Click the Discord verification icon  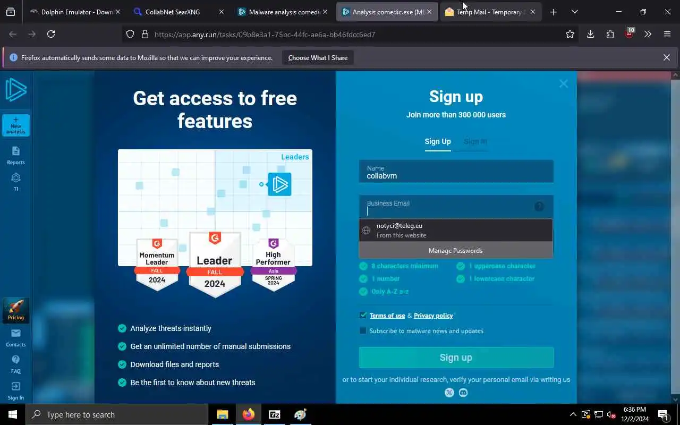click(463, 393)
